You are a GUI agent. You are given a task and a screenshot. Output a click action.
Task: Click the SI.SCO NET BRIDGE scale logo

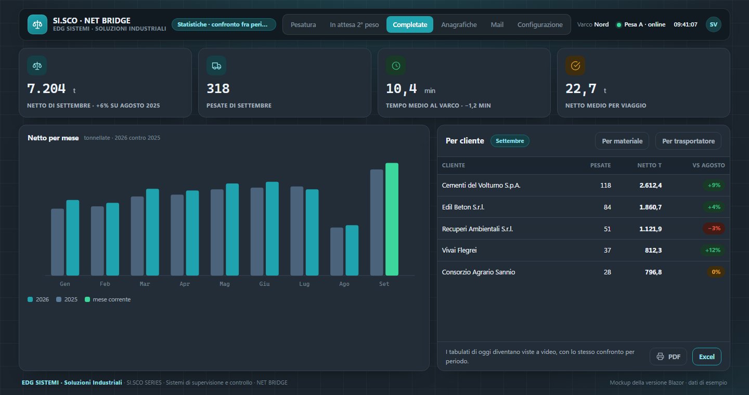pos(37,24)
